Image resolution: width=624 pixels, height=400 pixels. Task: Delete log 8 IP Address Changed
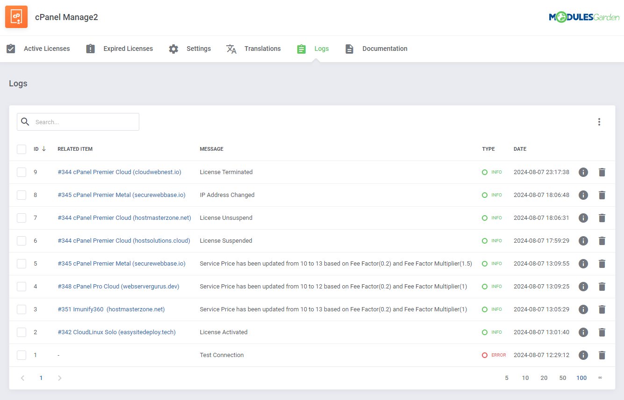click(602, 195)
